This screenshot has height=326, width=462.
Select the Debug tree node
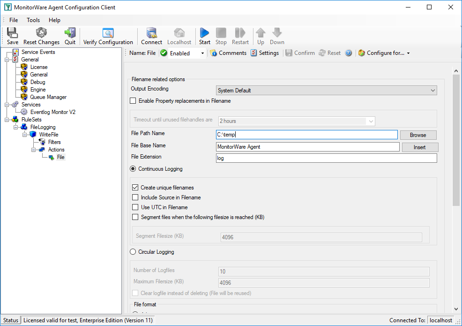click(37, 82)
